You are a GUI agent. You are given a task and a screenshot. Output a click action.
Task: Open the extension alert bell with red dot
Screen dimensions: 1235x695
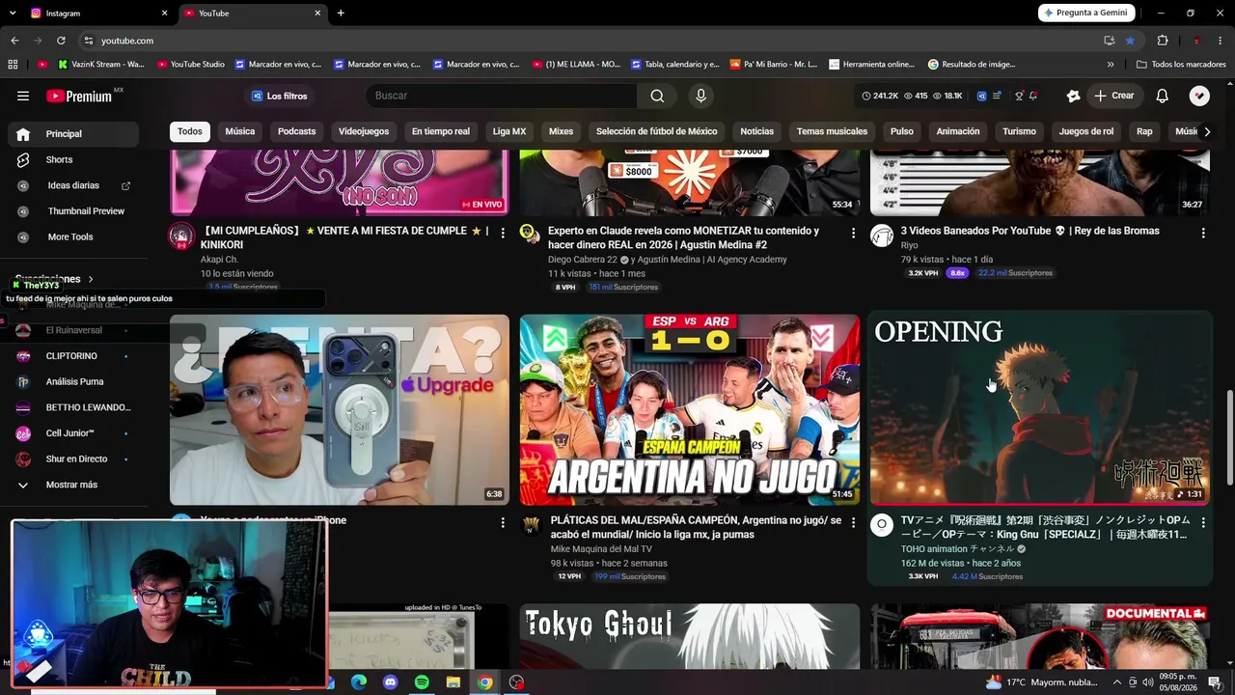[1033, 96]
